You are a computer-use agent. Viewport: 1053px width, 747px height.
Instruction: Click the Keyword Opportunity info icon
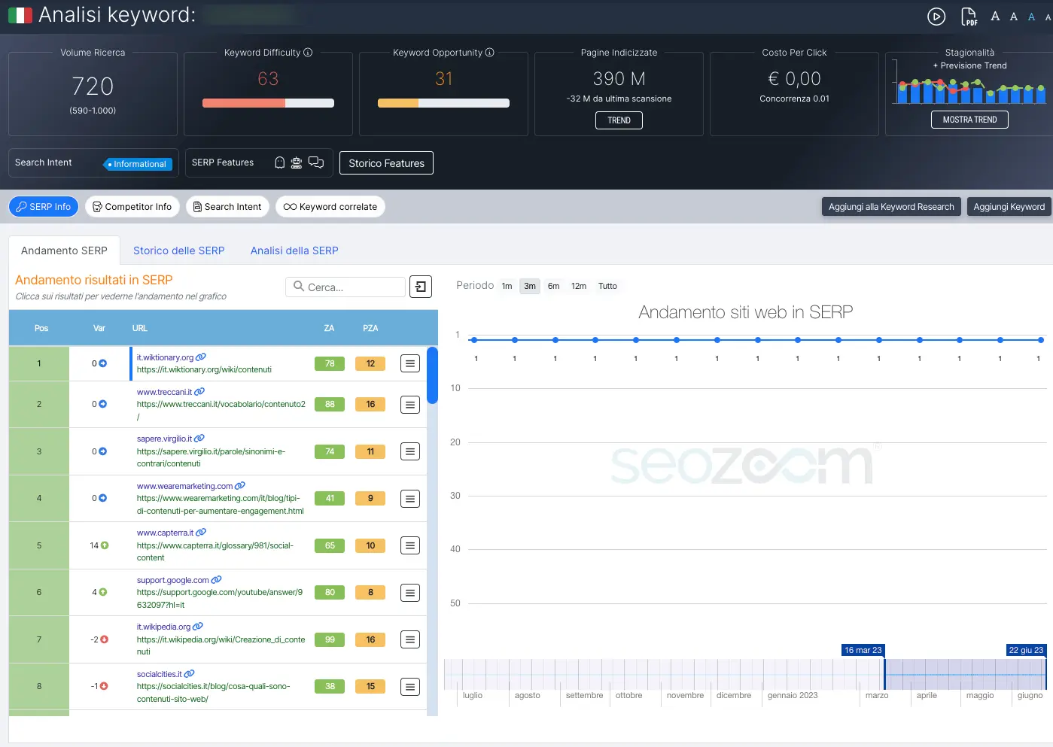tap(490, 53)
